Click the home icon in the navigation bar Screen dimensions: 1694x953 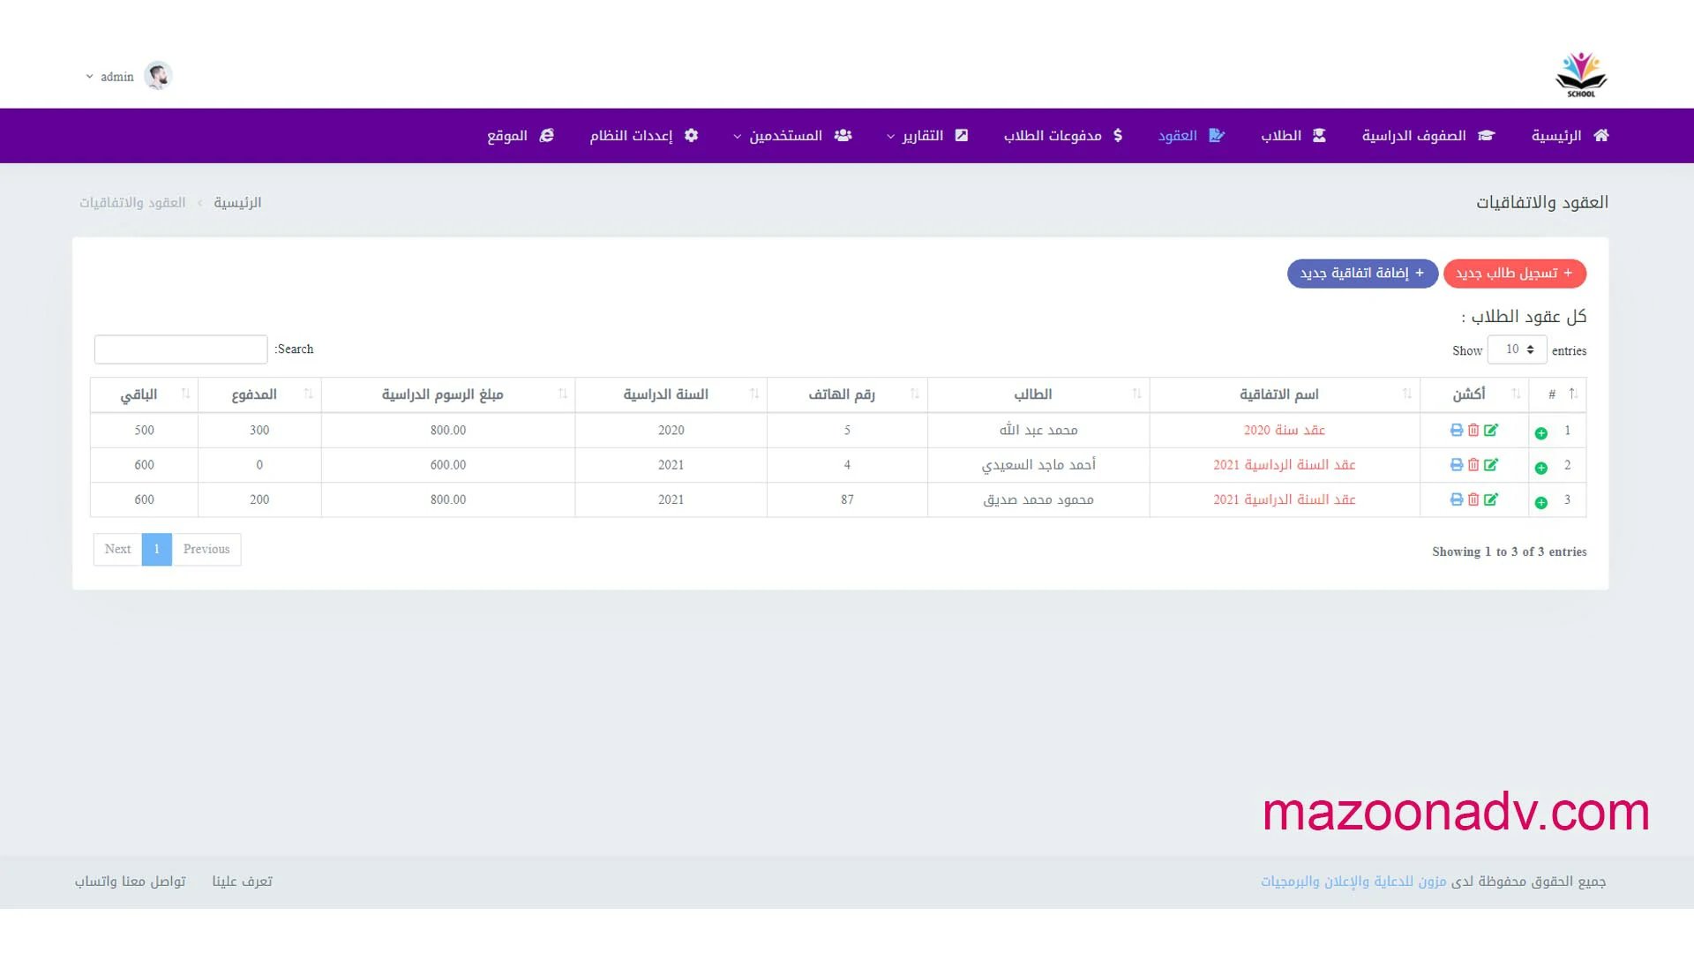tap(1601, 135)
